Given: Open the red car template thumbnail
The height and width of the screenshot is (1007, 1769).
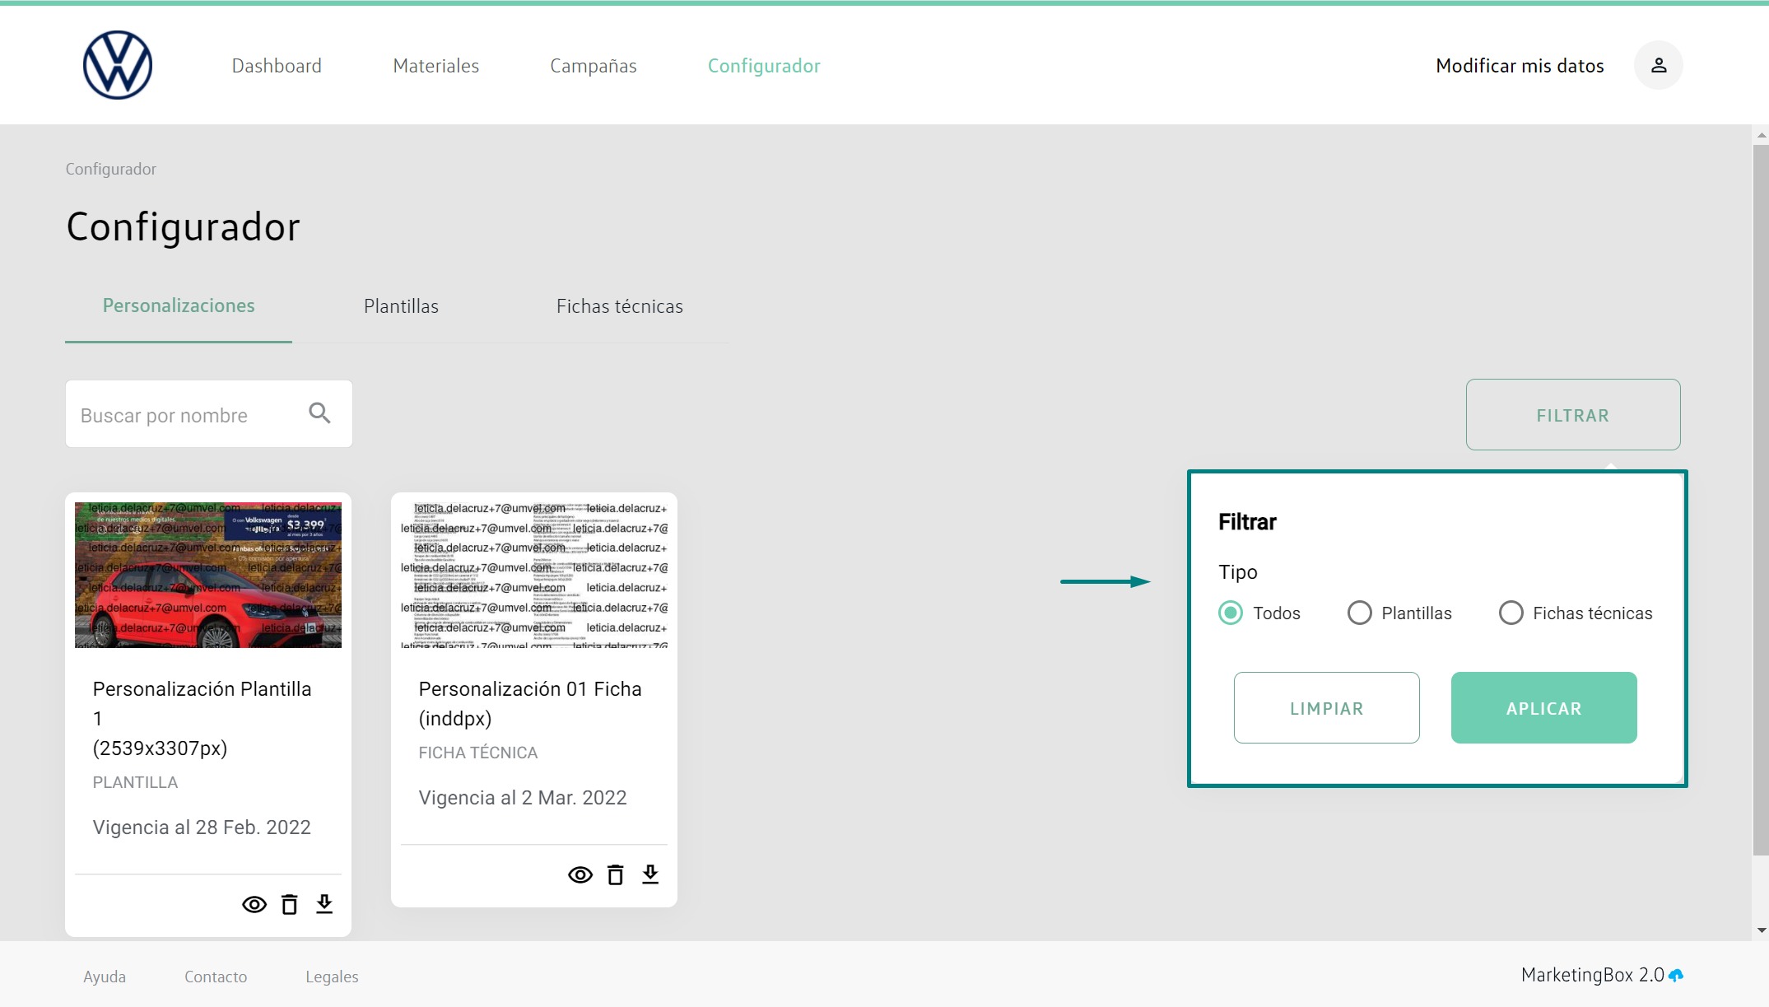Looking at the screenshot, I should pyautogui.click(x=208, y=575).
